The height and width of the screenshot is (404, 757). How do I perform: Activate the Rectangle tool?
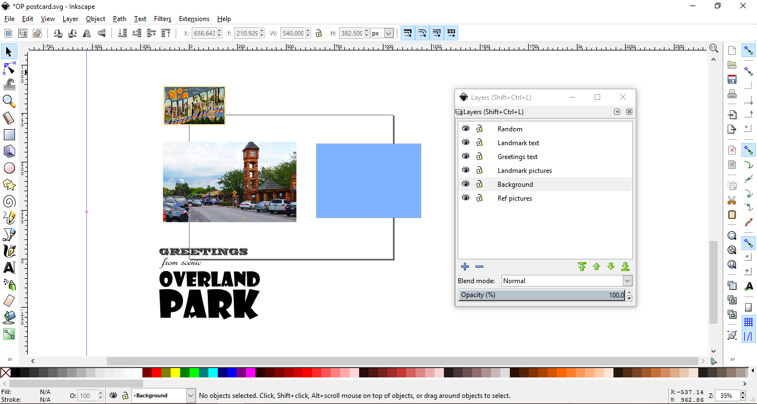9,135
